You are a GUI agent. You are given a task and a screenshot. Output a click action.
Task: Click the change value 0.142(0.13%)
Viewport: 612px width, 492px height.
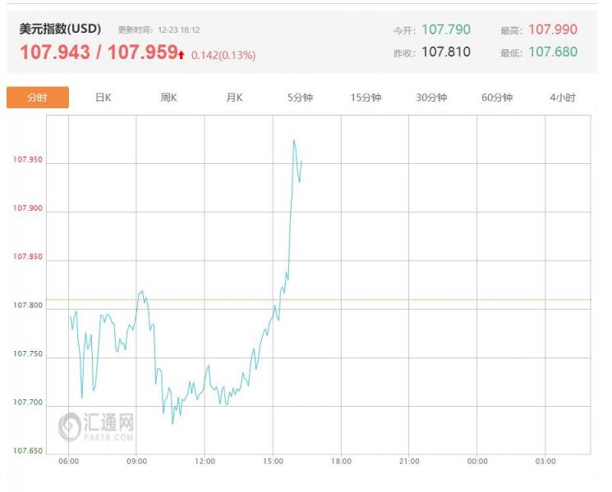click(223, 56)
